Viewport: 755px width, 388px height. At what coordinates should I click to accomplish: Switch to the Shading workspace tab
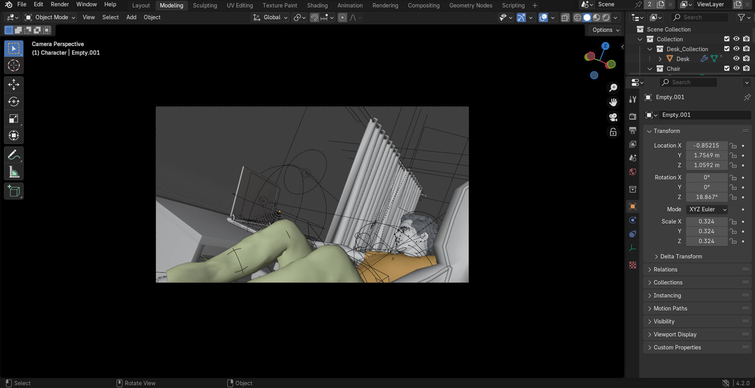click(317, 6)
